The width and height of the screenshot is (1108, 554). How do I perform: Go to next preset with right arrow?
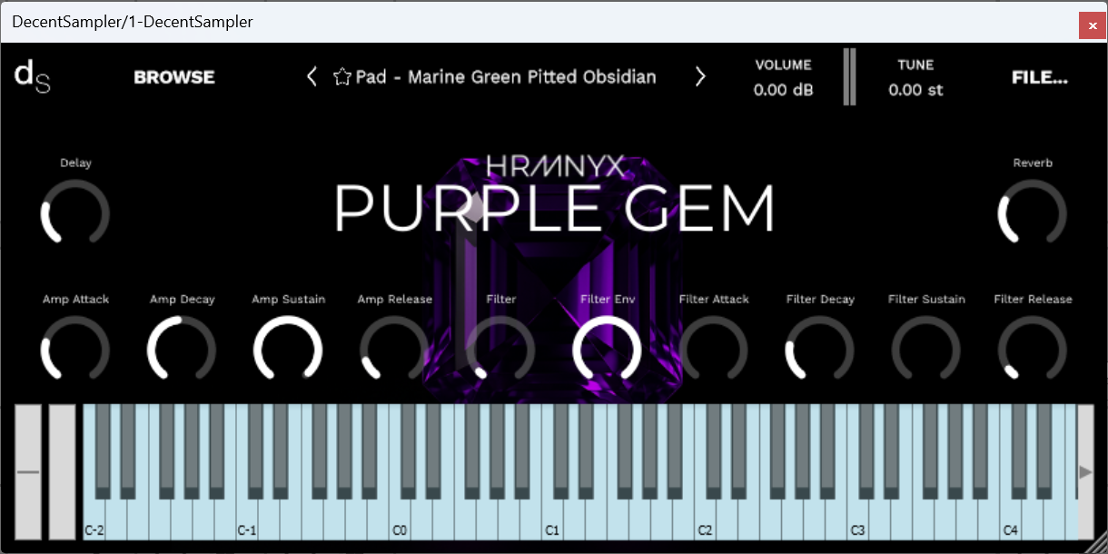[x=700, y=76]
